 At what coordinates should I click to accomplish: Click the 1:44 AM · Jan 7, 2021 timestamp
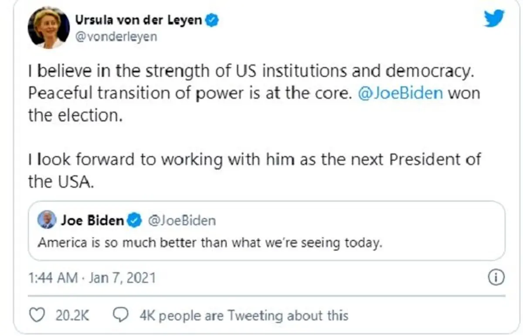pyautogui.click(x=92, y=278)
